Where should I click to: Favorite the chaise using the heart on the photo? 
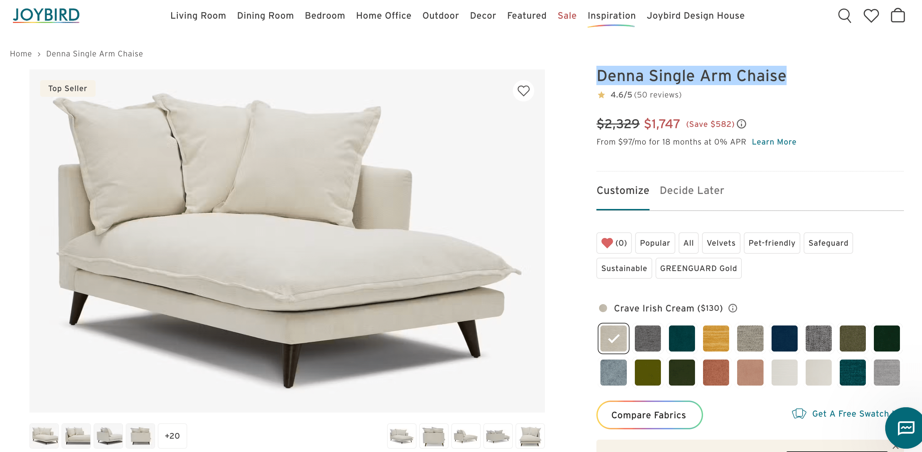523,91
